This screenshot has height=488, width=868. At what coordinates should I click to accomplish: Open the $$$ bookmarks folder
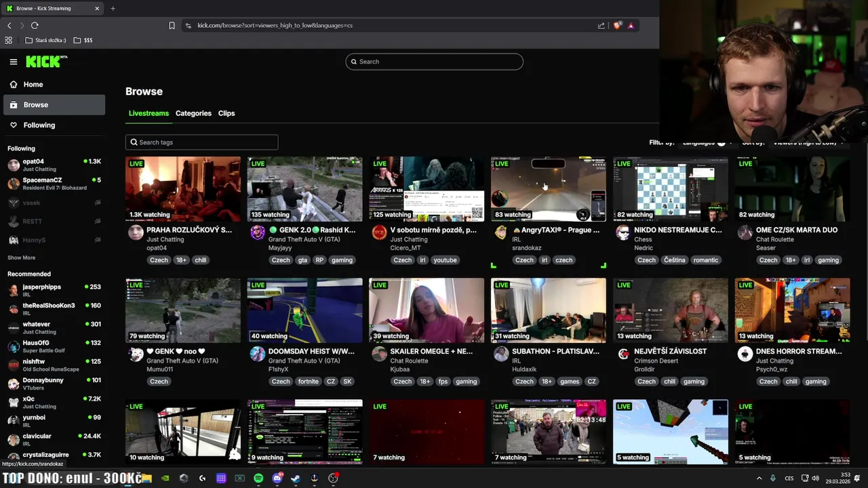[x=83, y=40]
